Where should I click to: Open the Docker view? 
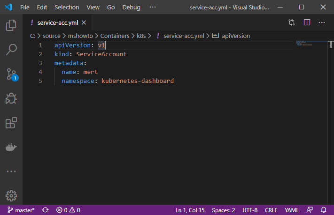coord(11,147)
